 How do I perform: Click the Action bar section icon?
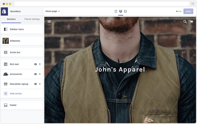[6, 52]
